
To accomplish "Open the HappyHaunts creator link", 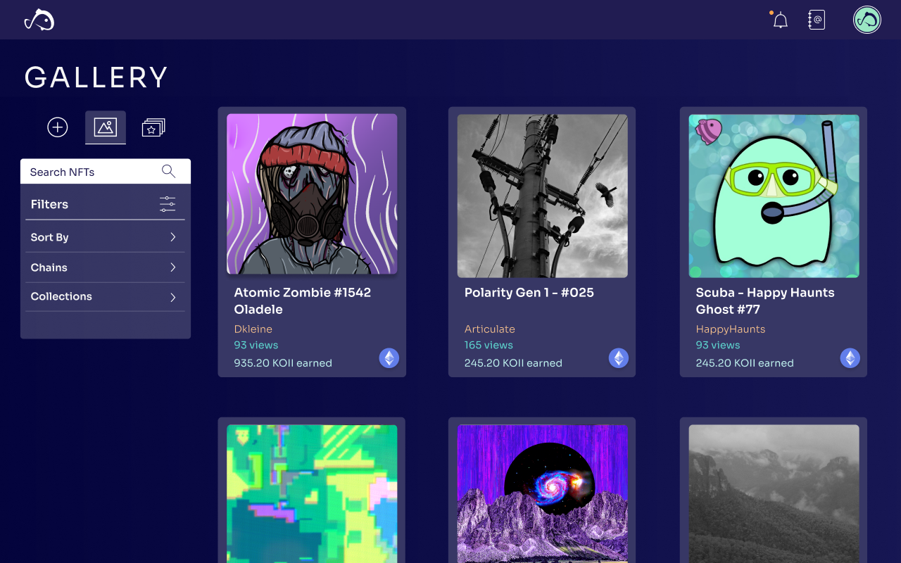I will [x=731, y=329].
